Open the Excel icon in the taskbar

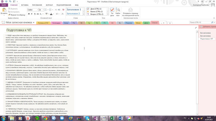112,118
